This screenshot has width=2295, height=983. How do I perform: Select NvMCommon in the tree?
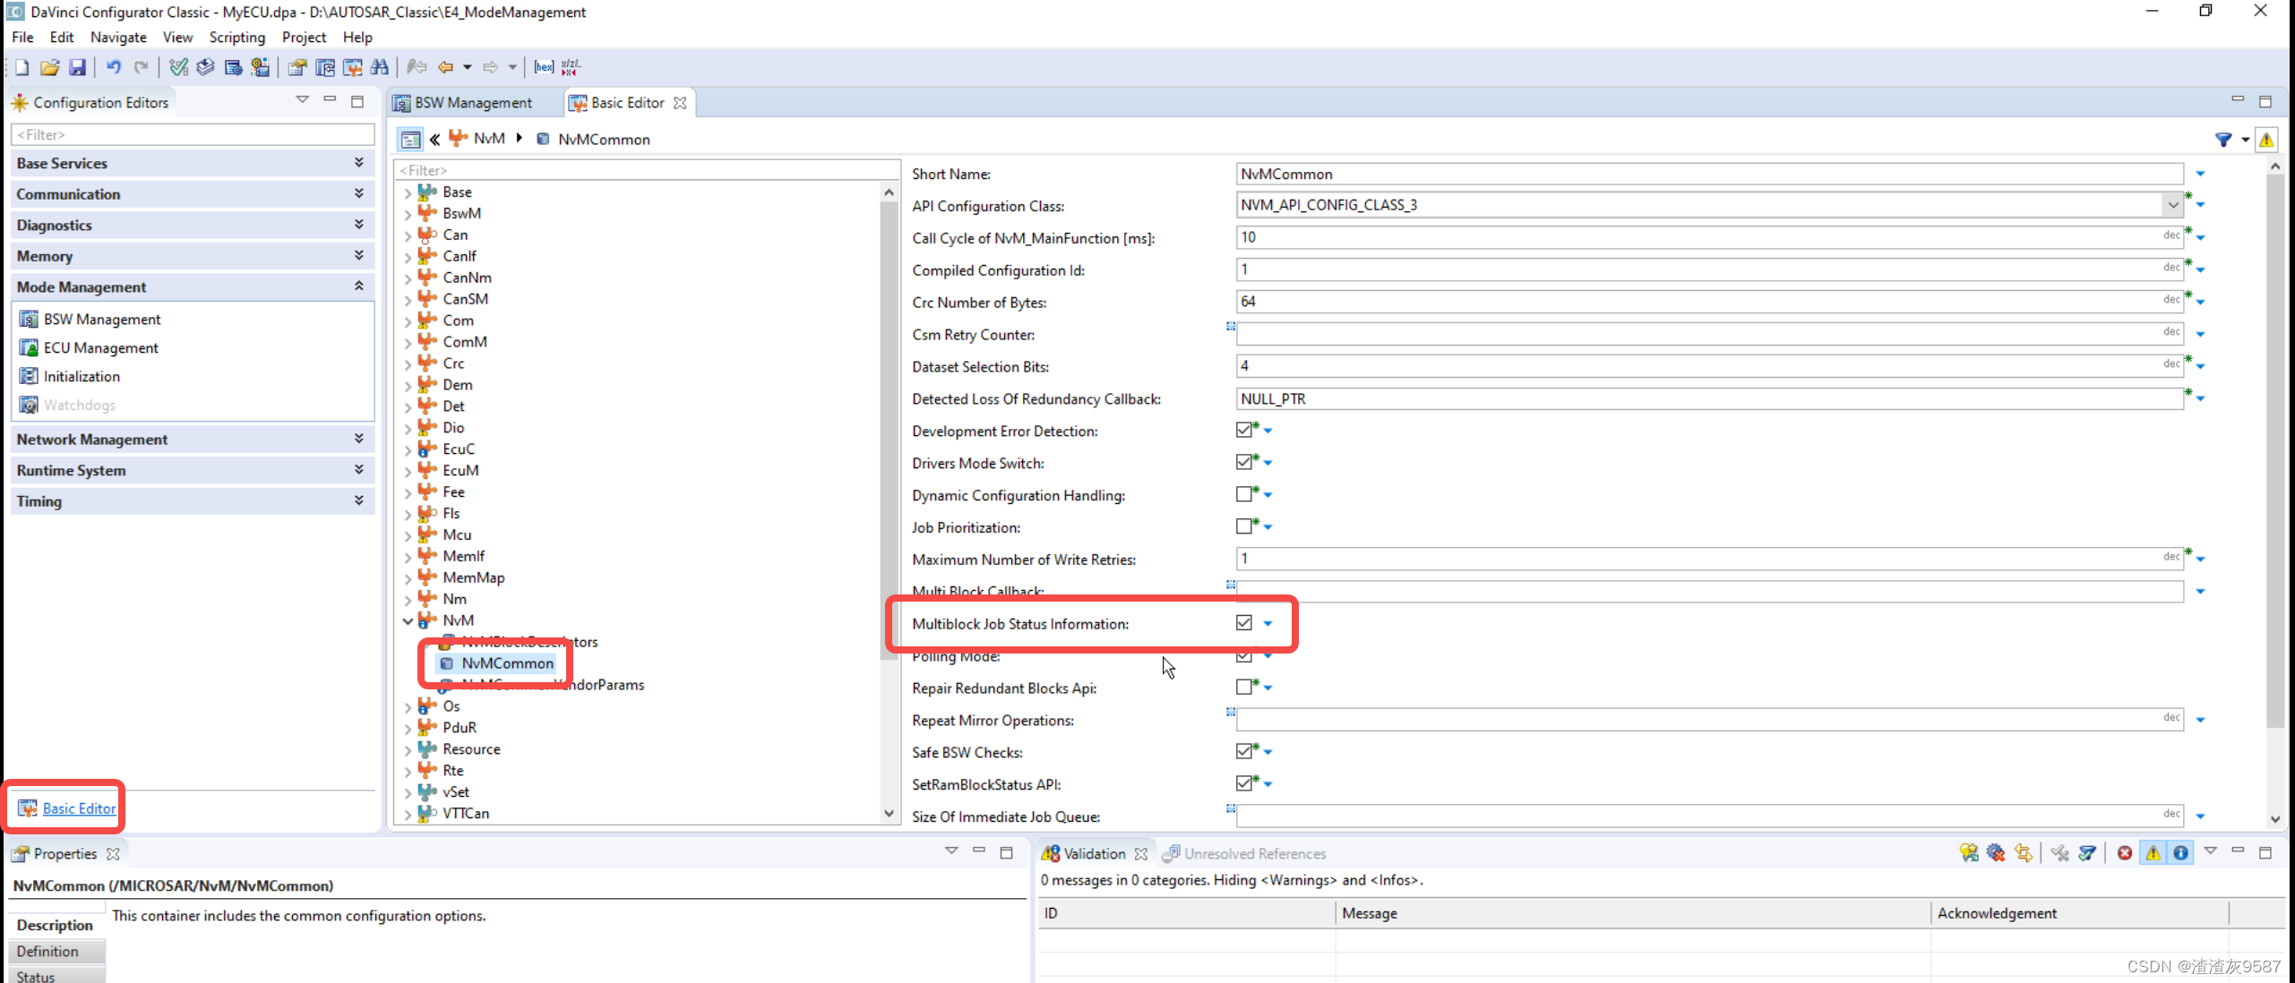tap(506, 662)
